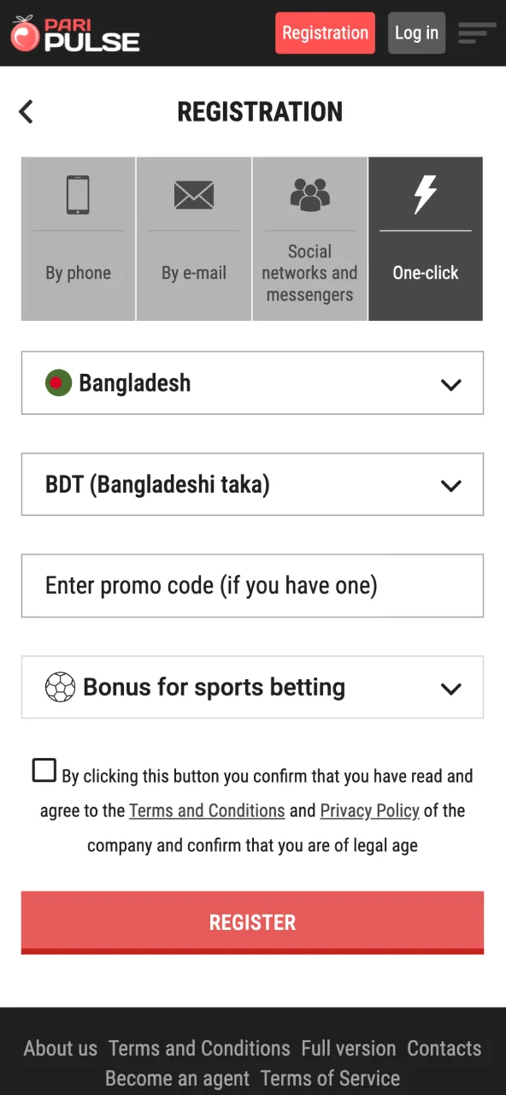This screenshot has width=506, height=1095.
Task: Switch to the By phone registration method
Action: (x=78, y=240)
